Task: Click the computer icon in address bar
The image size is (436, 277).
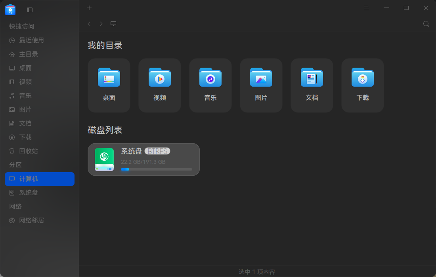Action: 113,24
